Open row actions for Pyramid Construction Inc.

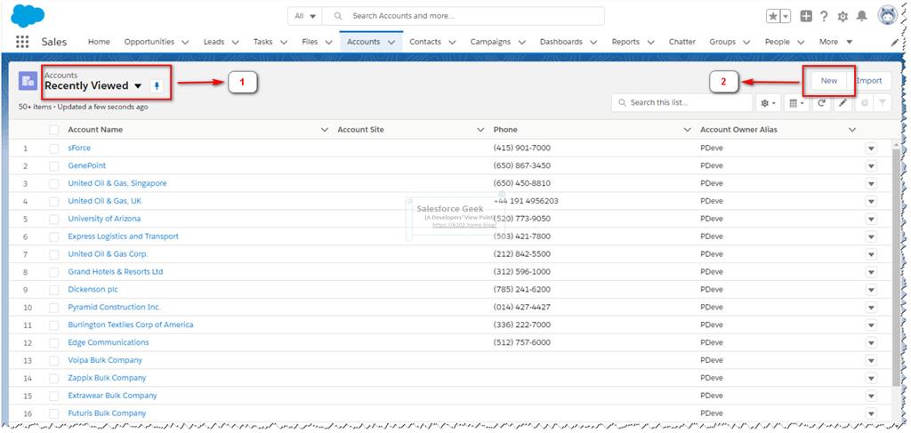coord(871,308)
